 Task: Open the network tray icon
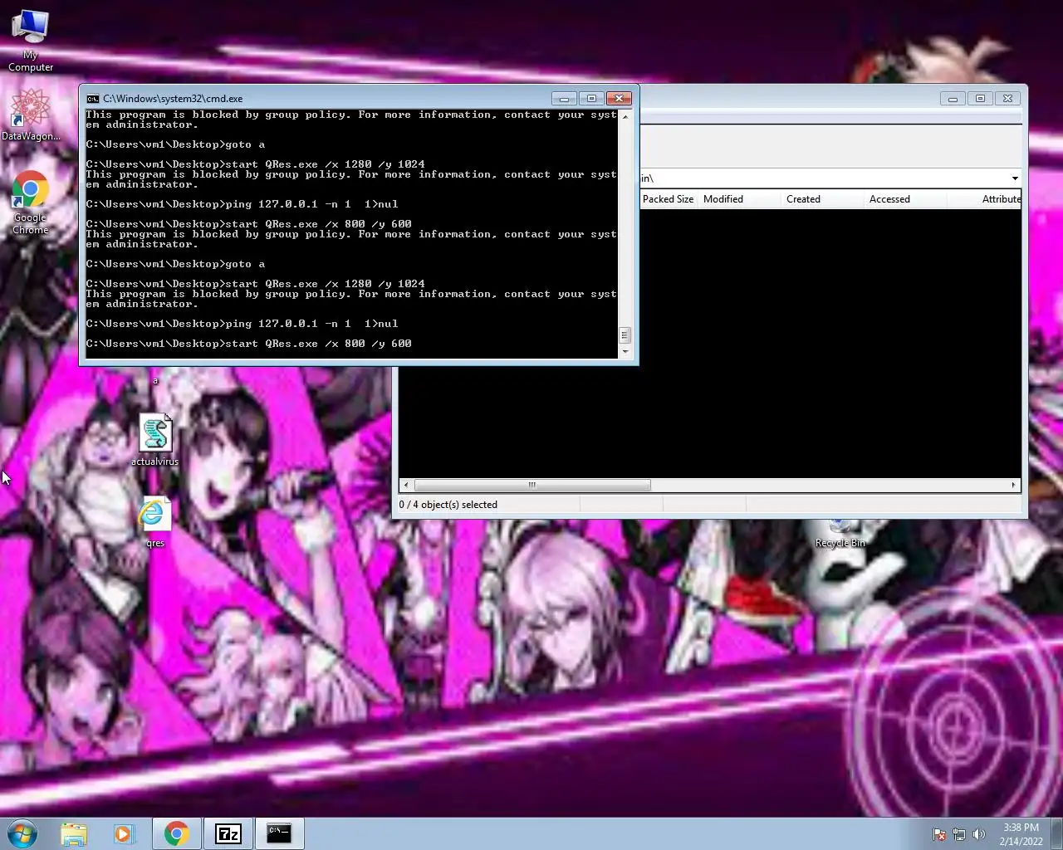[959, 834]
